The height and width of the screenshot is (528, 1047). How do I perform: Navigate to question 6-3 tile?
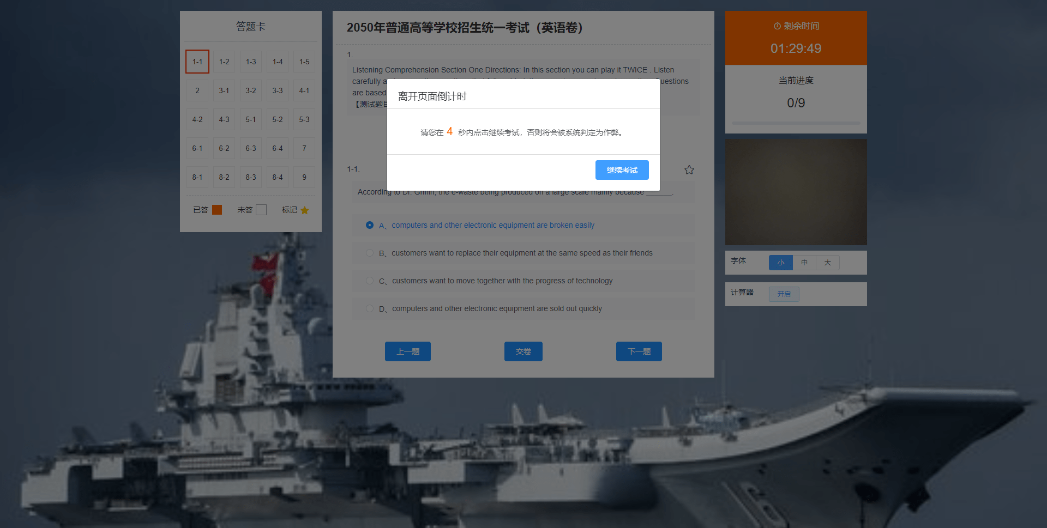251,148
